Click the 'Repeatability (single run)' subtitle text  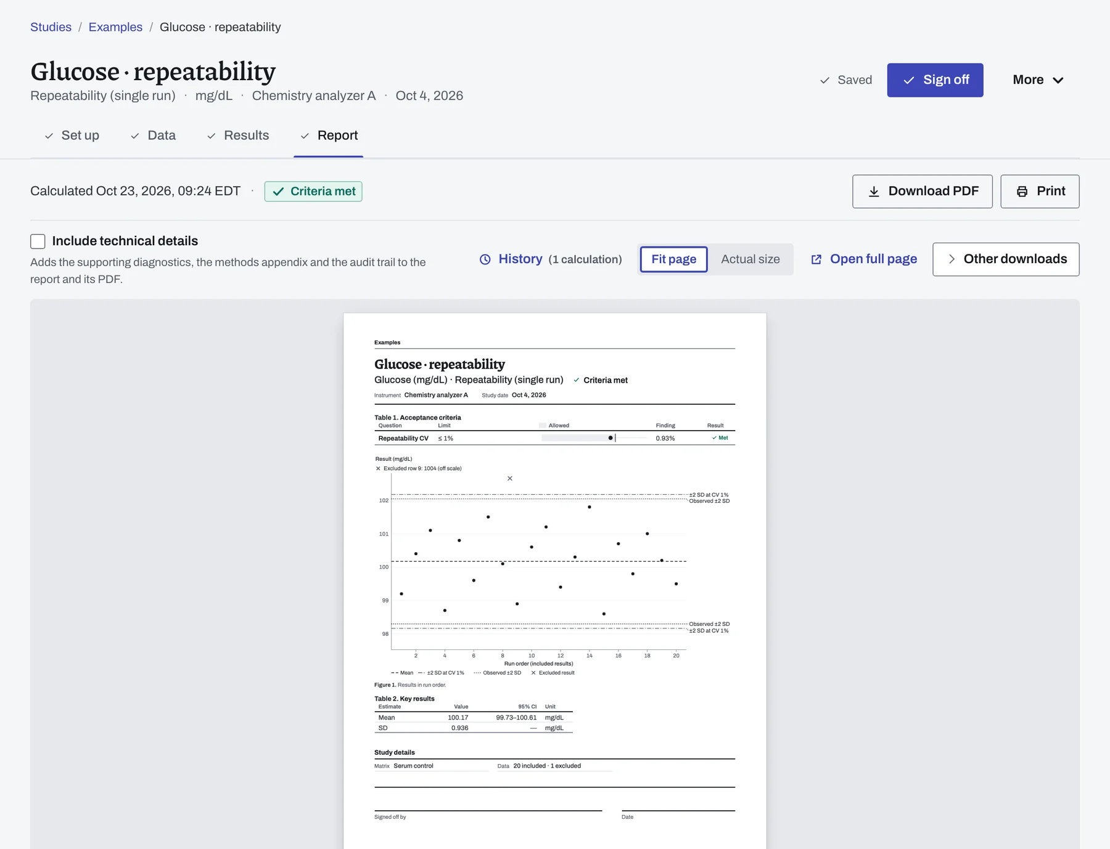(x=103, y=95)
